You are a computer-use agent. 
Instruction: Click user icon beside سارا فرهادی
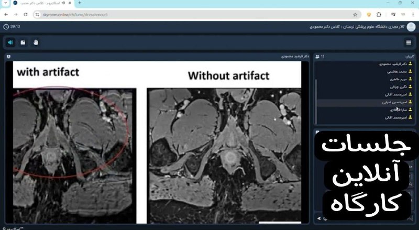pyautogui.click(x=410, y=110)
